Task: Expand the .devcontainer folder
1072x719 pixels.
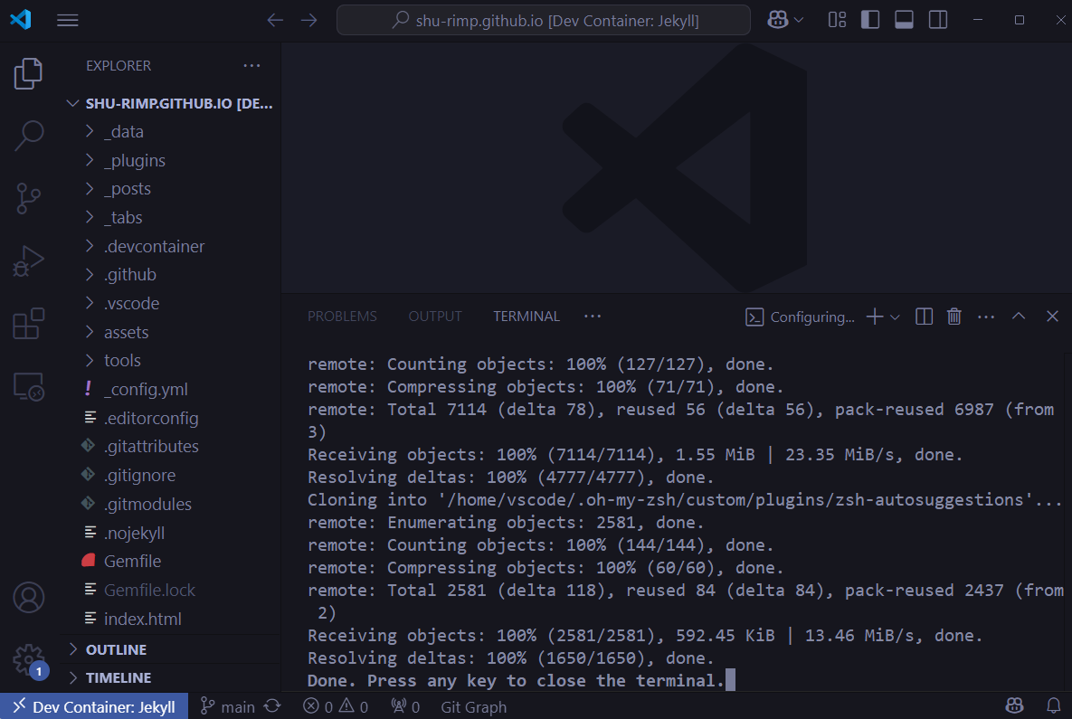Action: click(x=171, y=246)
